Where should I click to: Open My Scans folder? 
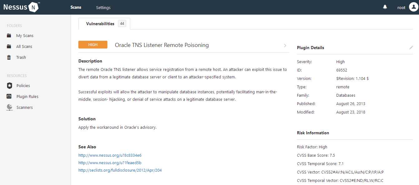25,36
